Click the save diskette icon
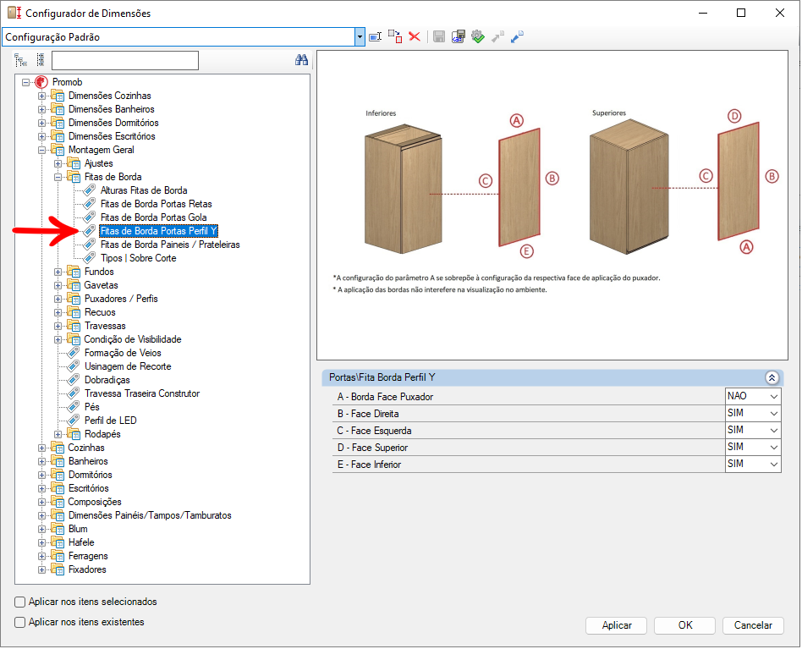The height and width of the screenshot is (649, 802). (x=439, y=37)
